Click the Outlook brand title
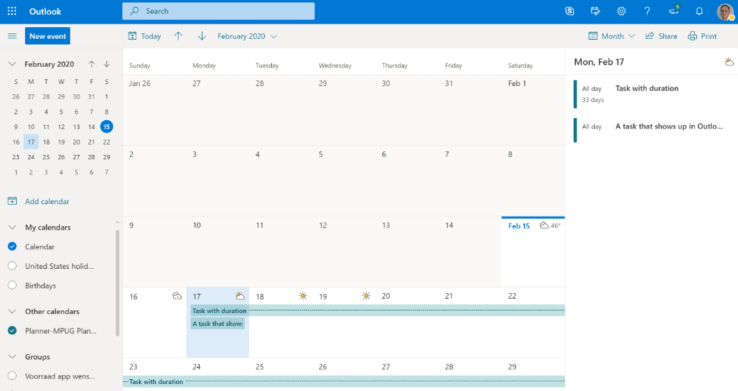Screen dimensions: 738x391 point(45,11)
